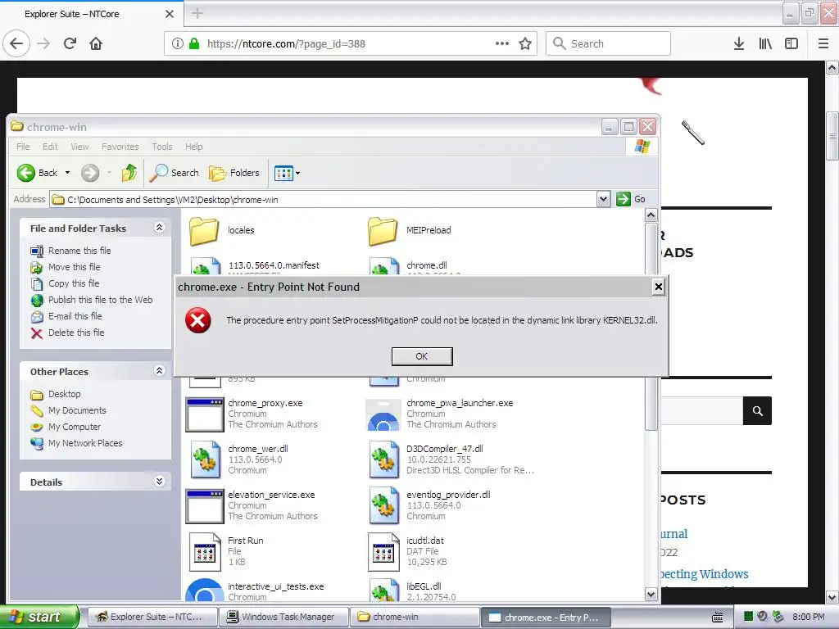Select the elevation_service.exe file icon
The image size is (839, 629).
(204, 506)
